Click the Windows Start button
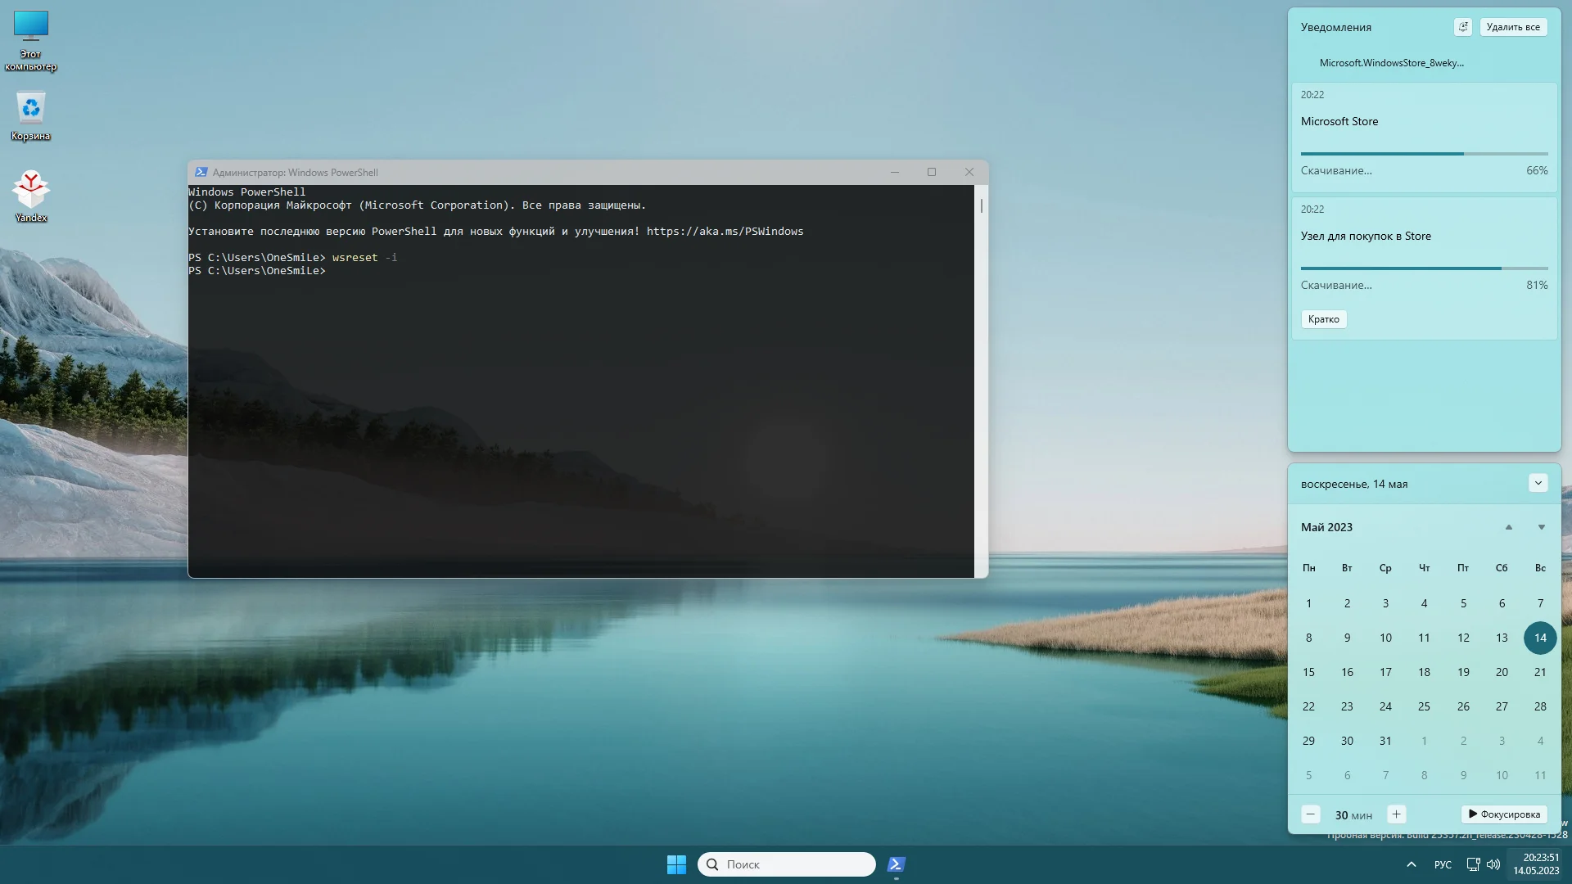This screenshot has width=1572, height=884. point(676,864)
